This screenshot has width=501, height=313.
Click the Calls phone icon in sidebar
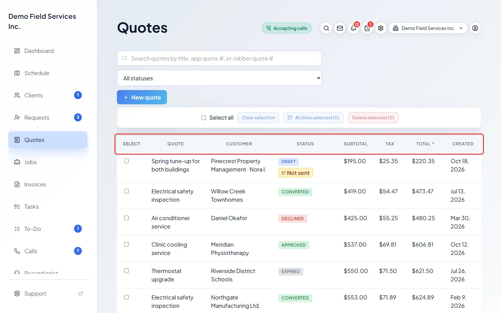pyautogui.click(x=17, y=251)
